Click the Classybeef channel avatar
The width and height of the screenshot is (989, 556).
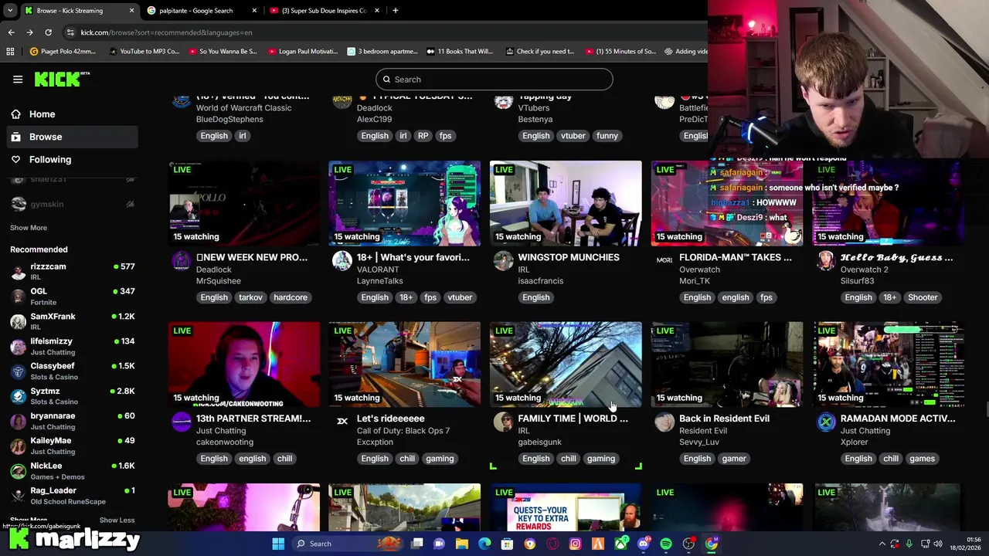[x=18, y=371]
